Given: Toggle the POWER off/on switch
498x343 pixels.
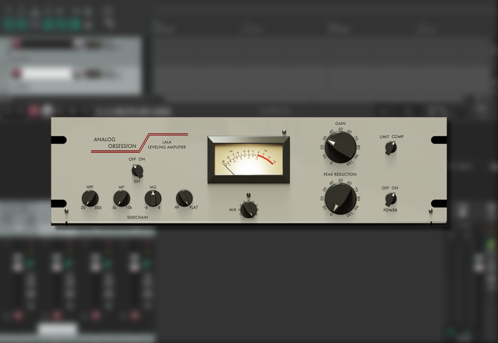Looking at the screenshot, I should tap(391, 199).
